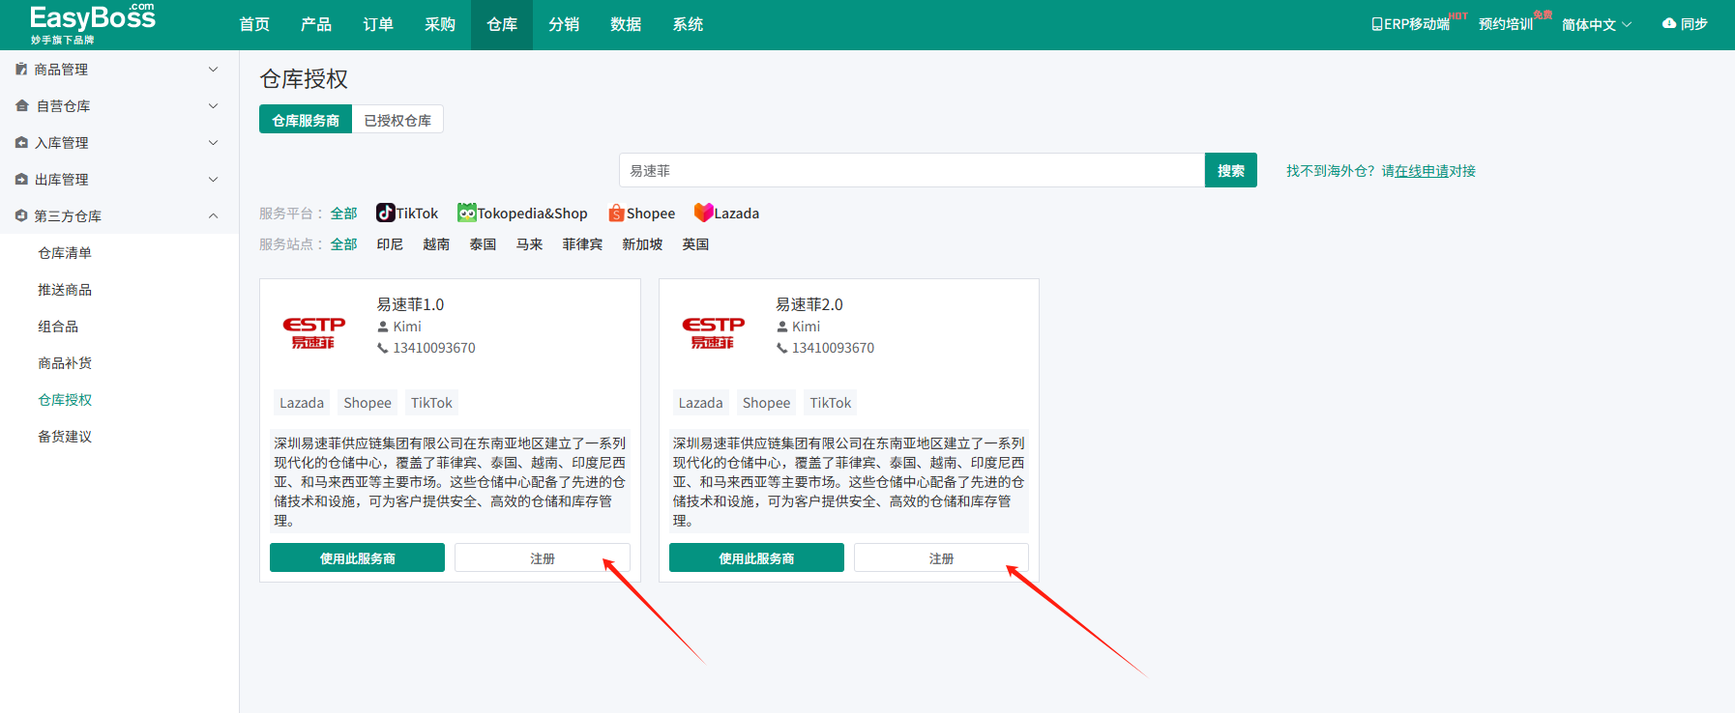This screenshot has height=713, width=1735.
Task: Go to 商品补货 in sidebar
Action: pos(65,363)
